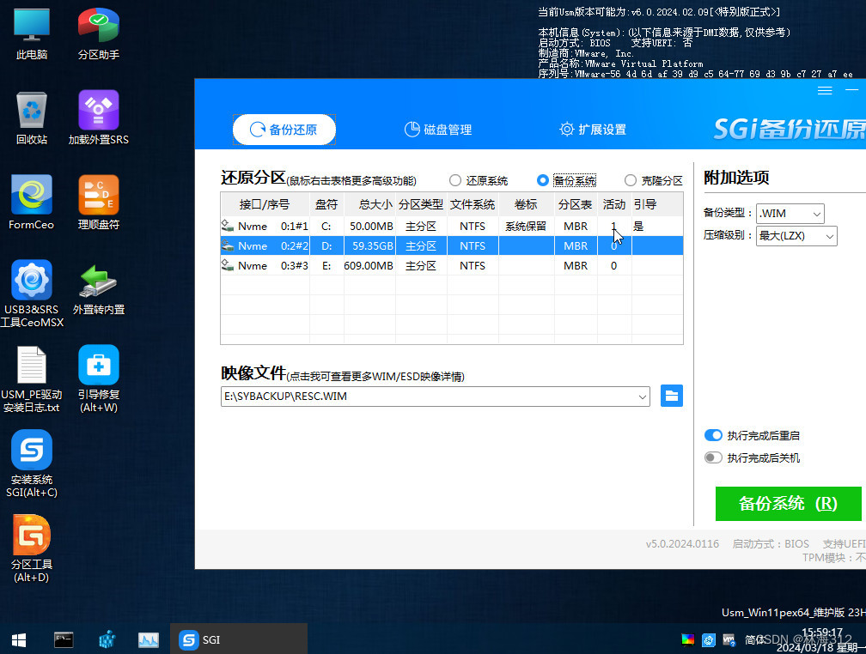
Task: Click the 卷标 column header
Action: click(x=527, y=204)
